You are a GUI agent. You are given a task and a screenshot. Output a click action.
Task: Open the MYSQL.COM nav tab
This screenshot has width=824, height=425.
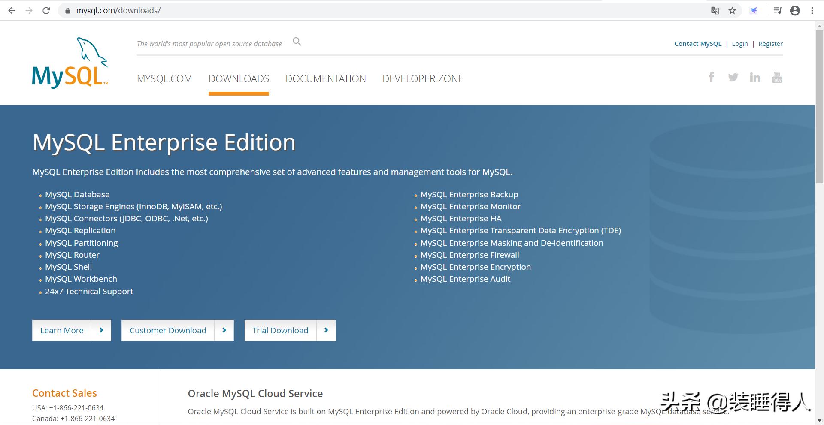[x=164, y=79]
